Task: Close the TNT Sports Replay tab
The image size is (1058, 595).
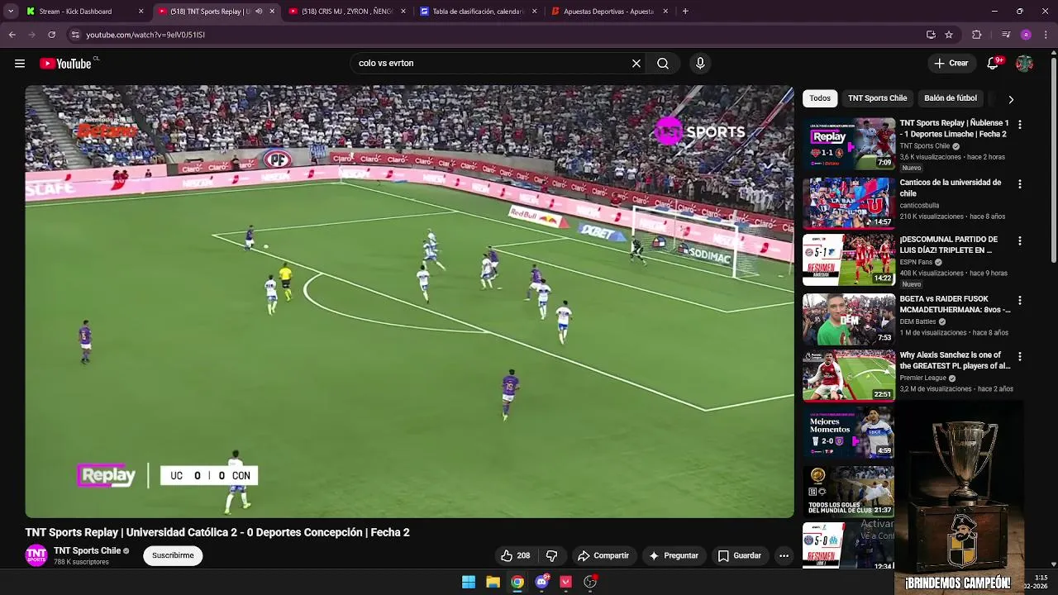Action: tap(272, 12)
